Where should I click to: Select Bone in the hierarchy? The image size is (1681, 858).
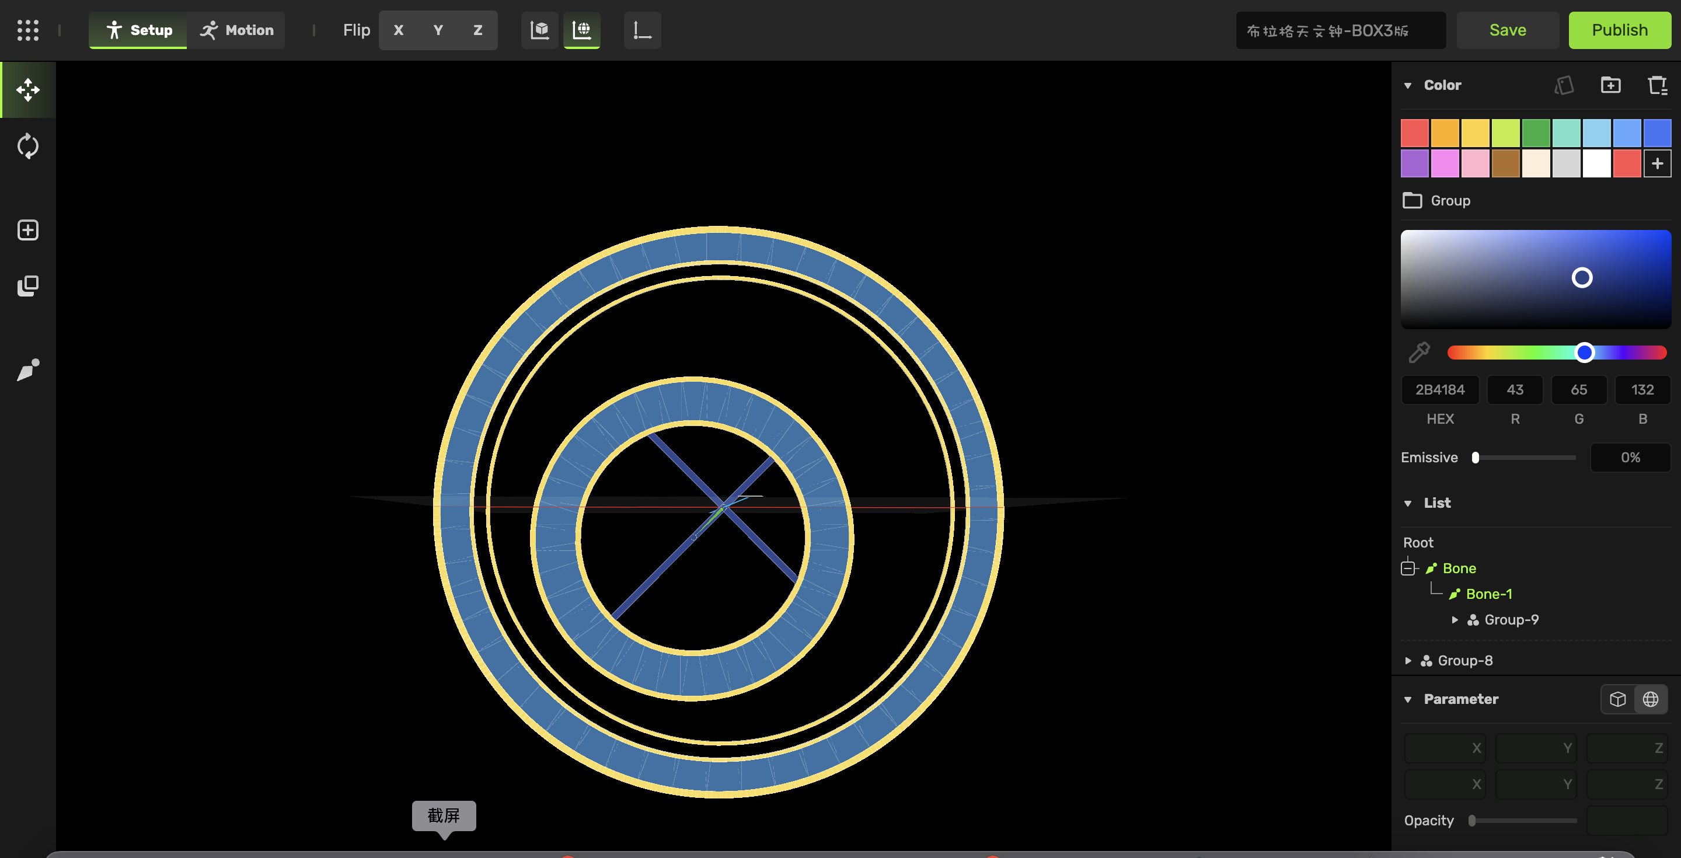pyautogui.click(x=1459, y=568)
